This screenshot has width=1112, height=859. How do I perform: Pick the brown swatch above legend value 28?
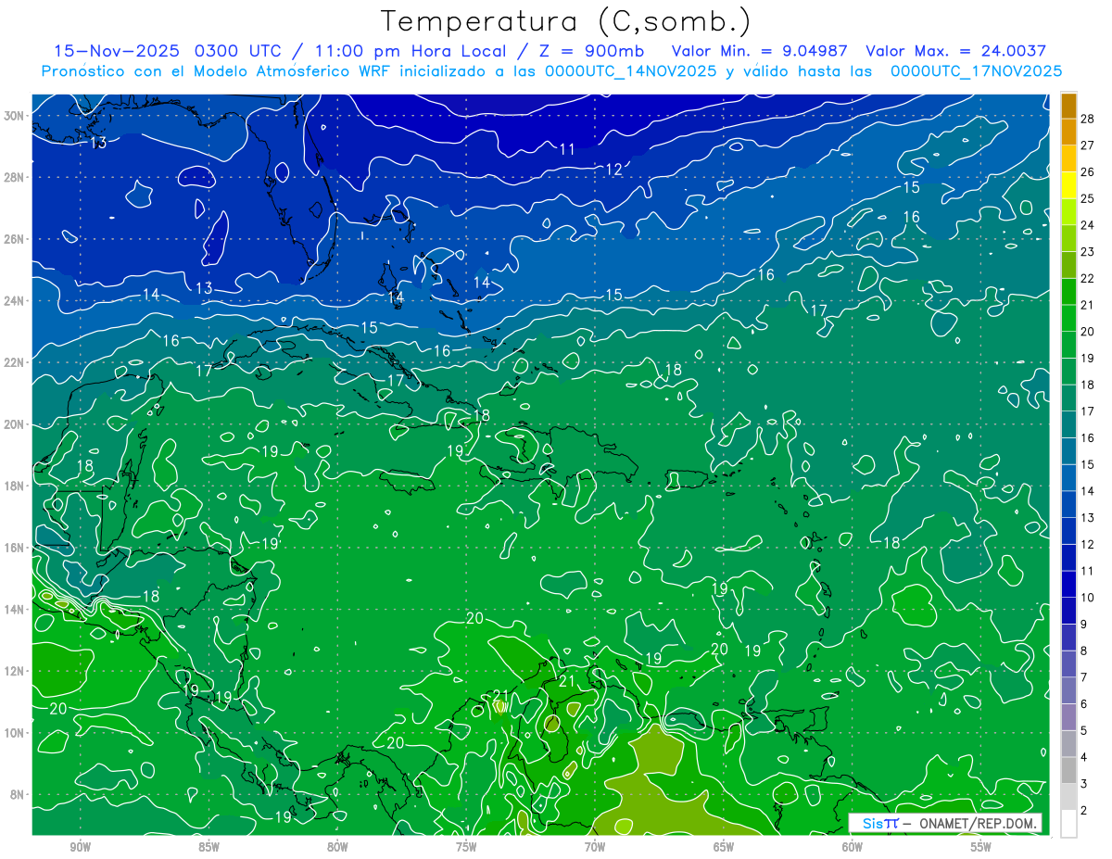1068,105
